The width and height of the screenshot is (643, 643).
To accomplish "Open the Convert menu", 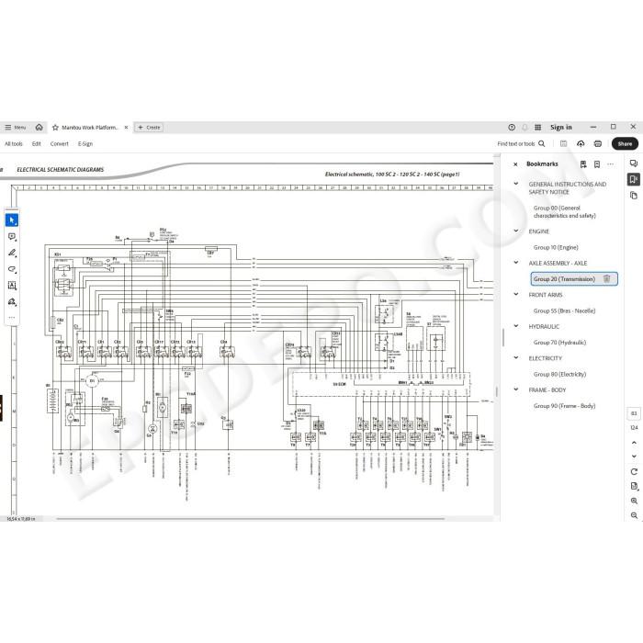I will tap(60, 143).
